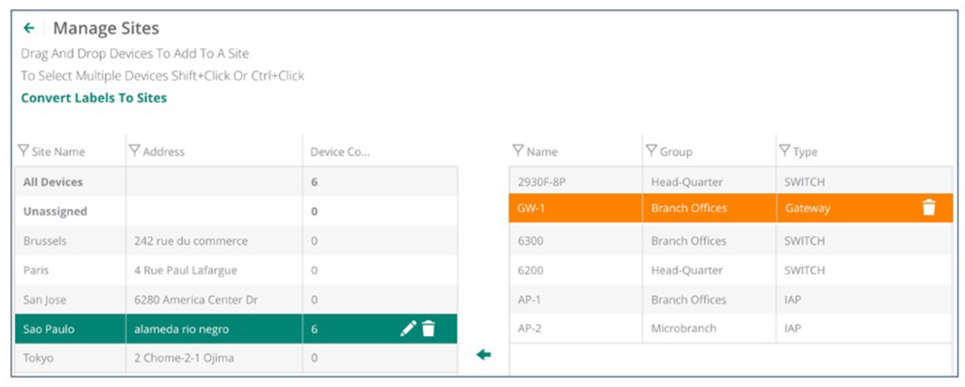The height and width of the screenshot is (387, 965).
Task: Open the Address column filter icon
Action: 134,151
